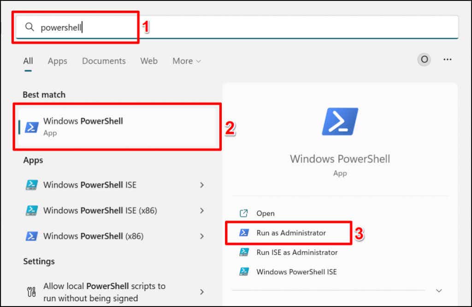The height and width of the screenshot is (307, 472).
Task: Expand more actions chevron in preview pane
Action: [x=439, y=291]
